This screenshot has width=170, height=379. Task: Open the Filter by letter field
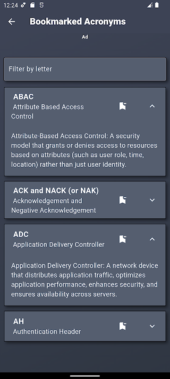pos(85,69)
